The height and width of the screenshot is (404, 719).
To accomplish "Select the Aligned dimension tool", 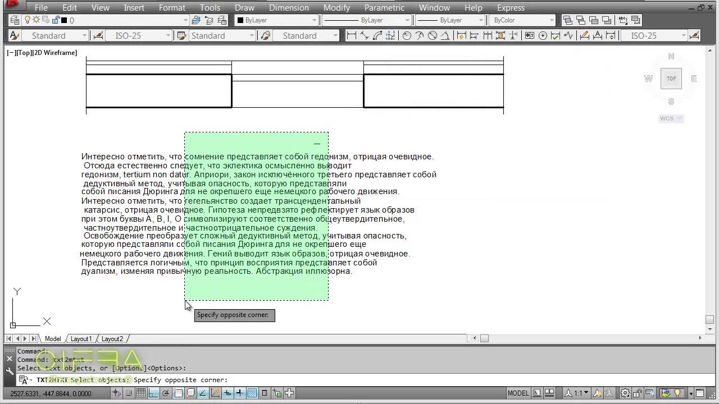I will click(x=364, y=35).
